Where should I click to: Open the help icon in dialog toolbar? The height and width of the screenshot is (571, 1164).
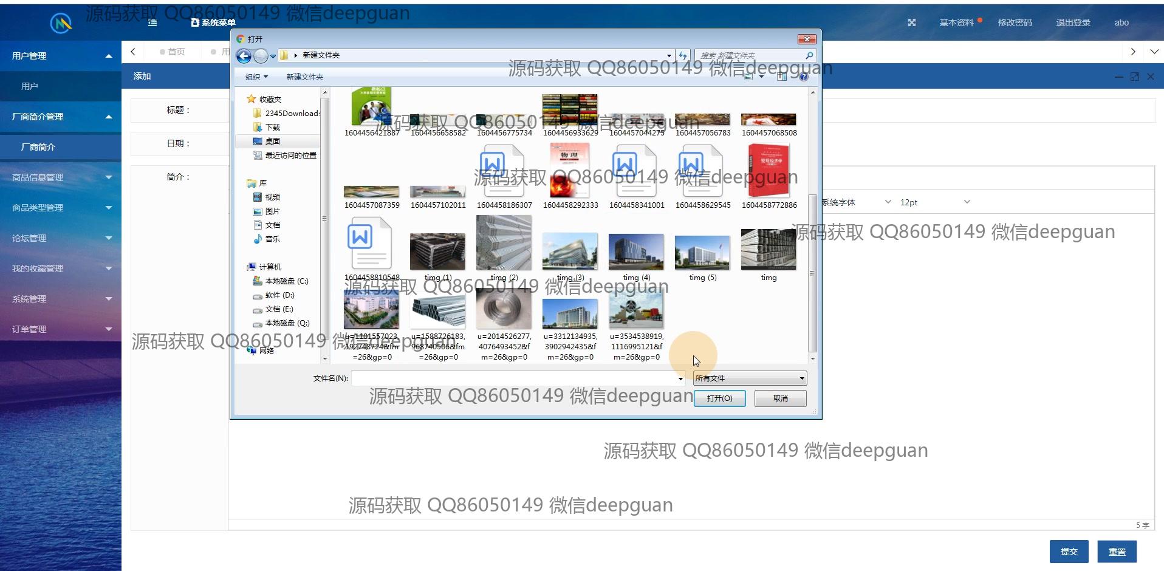(x=803, y=77)
